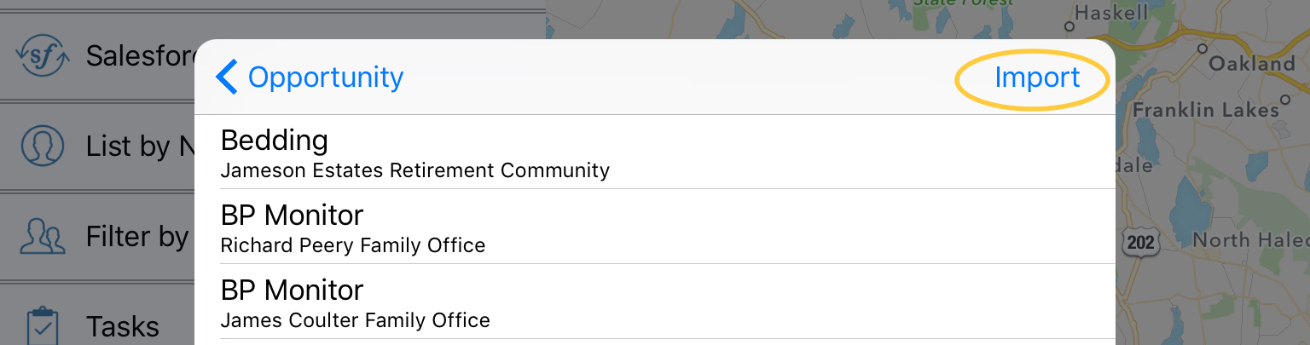Viewport: 1310px width, 345px height.
Task: Go back via the Opportunity label
Action: point(326,78)
